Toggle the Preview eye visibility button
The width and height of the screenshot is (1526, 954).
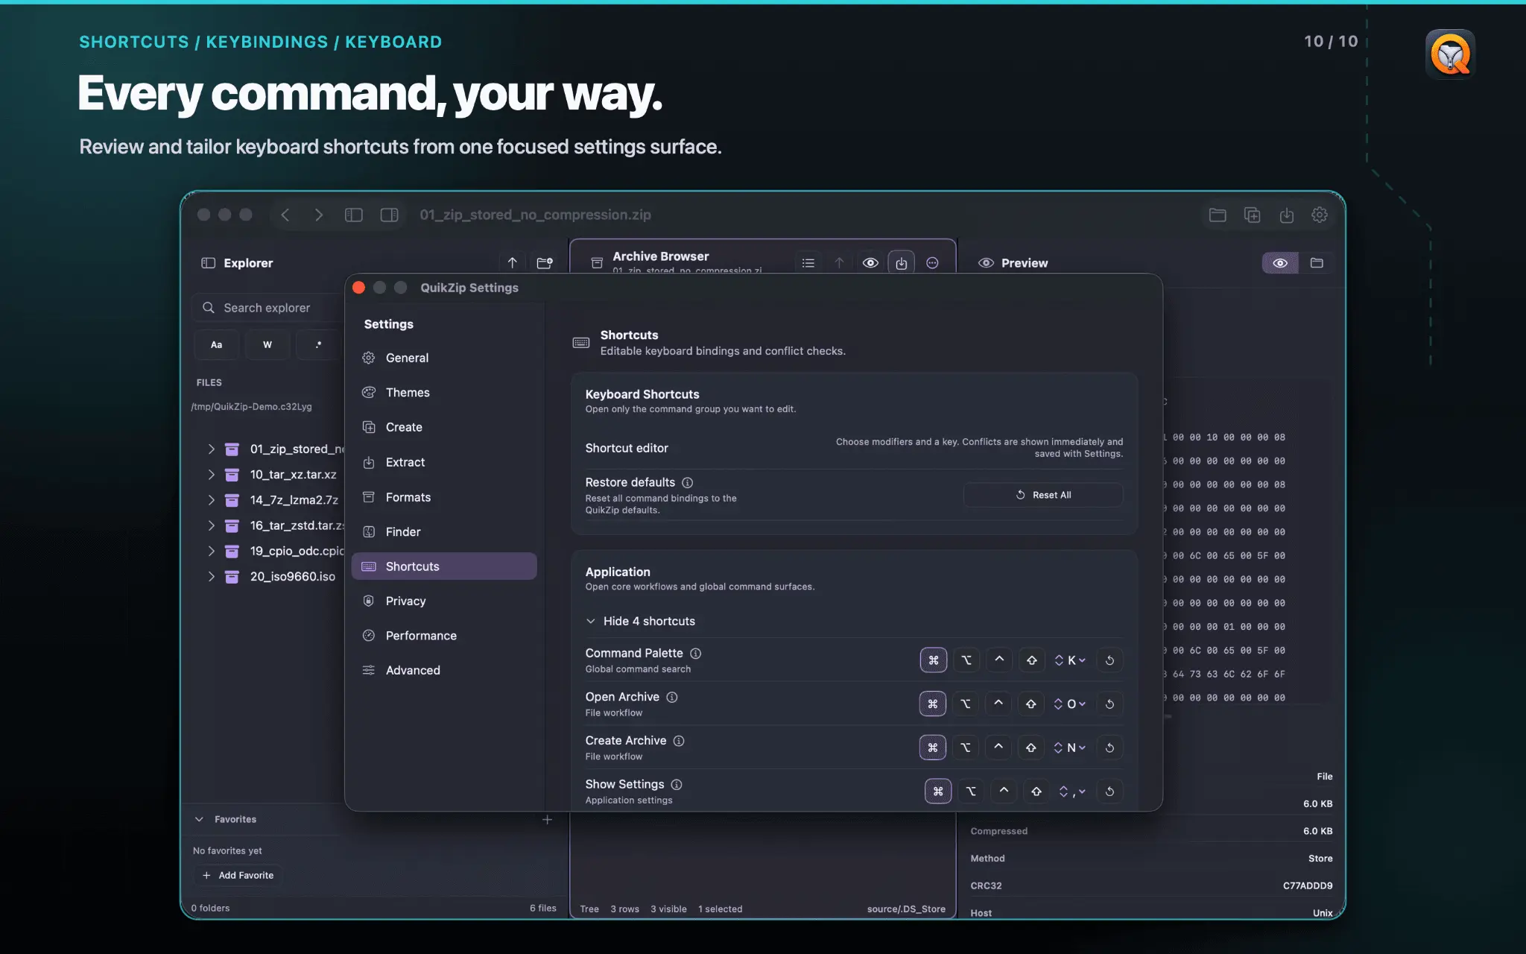tap(1279, 262)
